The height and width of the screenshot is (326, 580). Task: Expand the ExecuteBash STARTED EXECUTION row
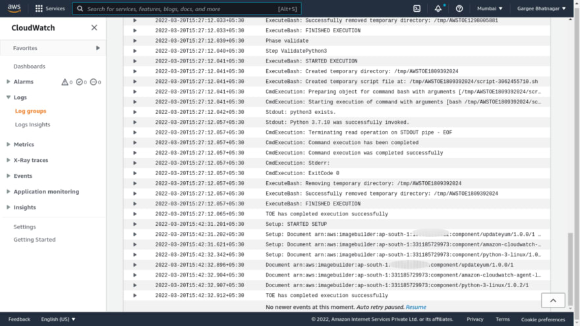point(135,61)
